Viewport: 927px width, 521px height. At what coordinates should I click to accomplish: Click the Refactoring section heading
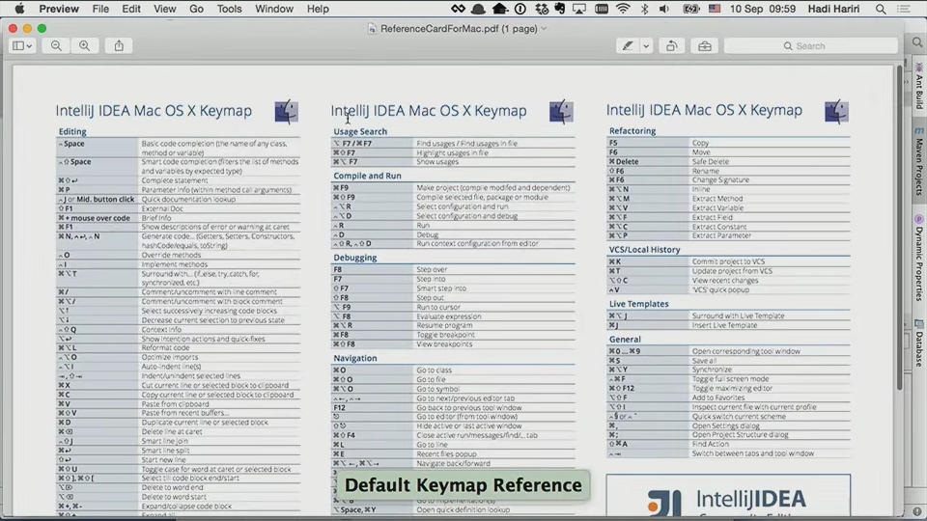pyautogui.click(x=632, y=130)
